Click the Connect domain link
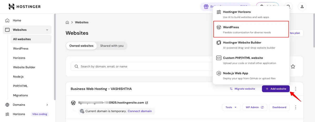Image resolution: width=315 pixels, height=122 pixels. pos(140,111)
